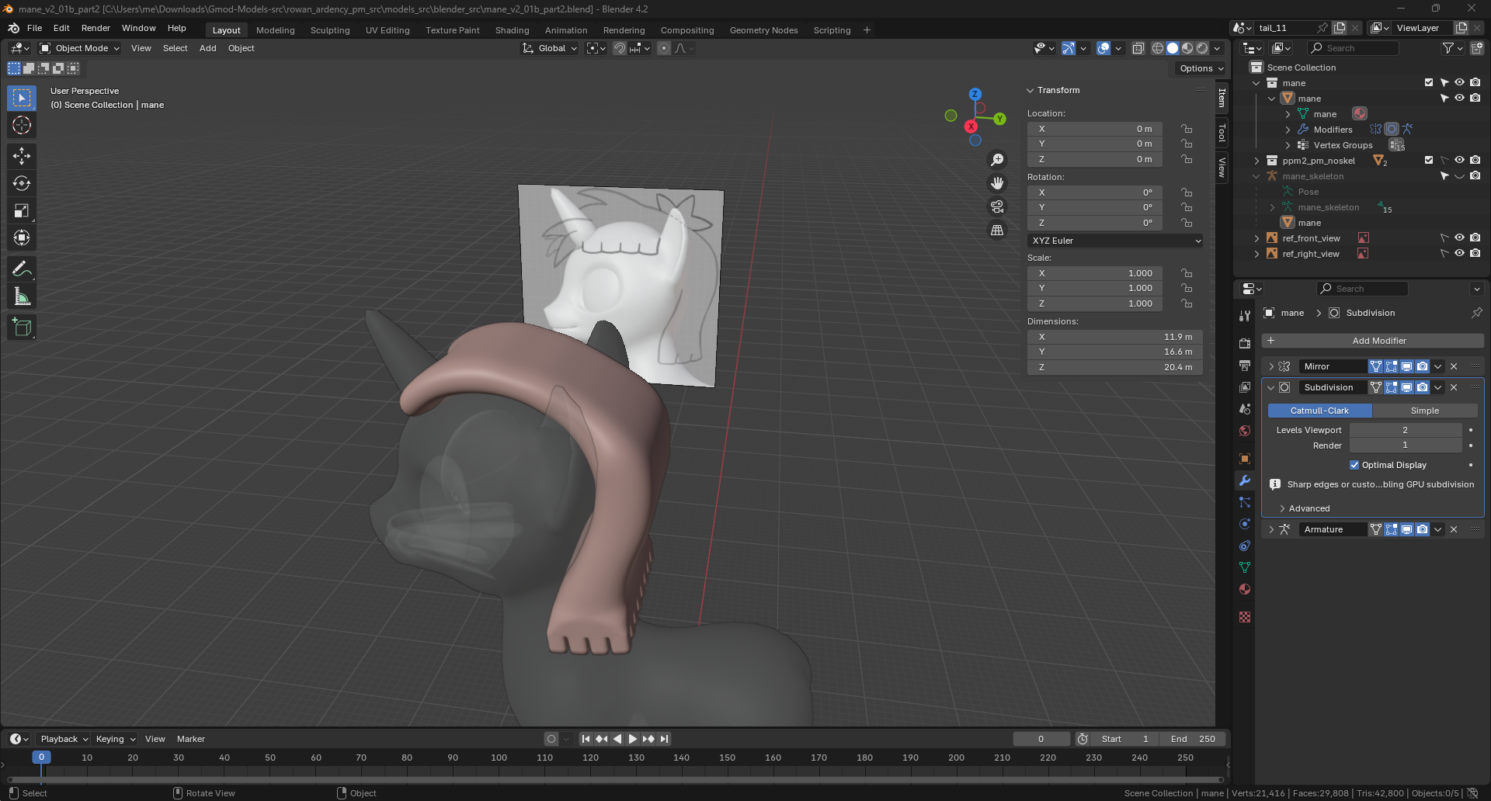Open XYZ Euler rotation mode dropdown
The height and width of the screenshot is (801, 1491).
tap(1115, 241)
